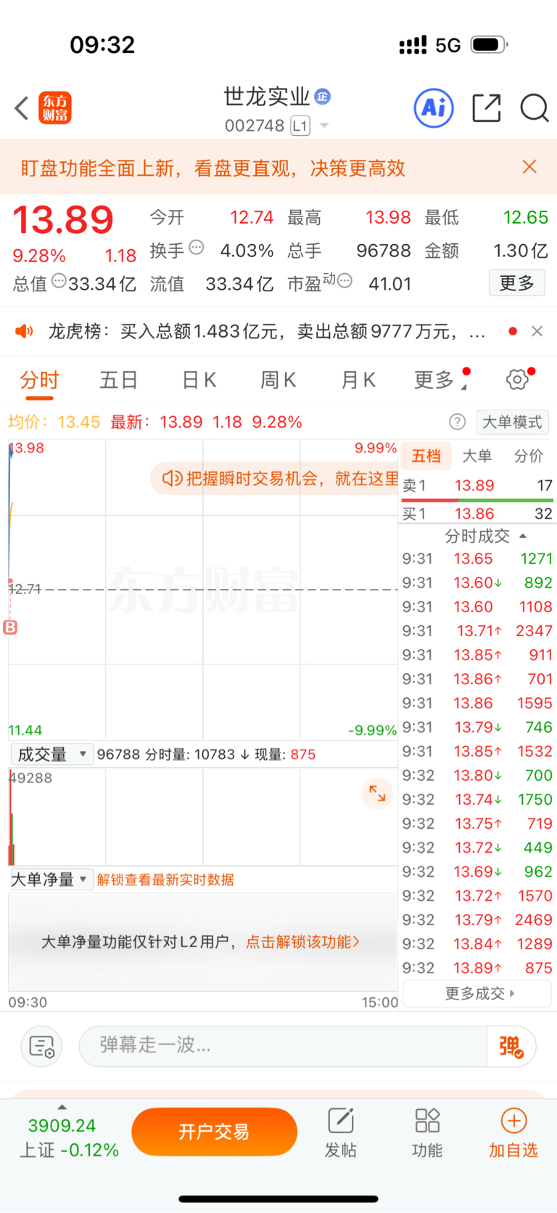Open the search magnifier icon
This screenshot has width=557, height=1213.
535,107
